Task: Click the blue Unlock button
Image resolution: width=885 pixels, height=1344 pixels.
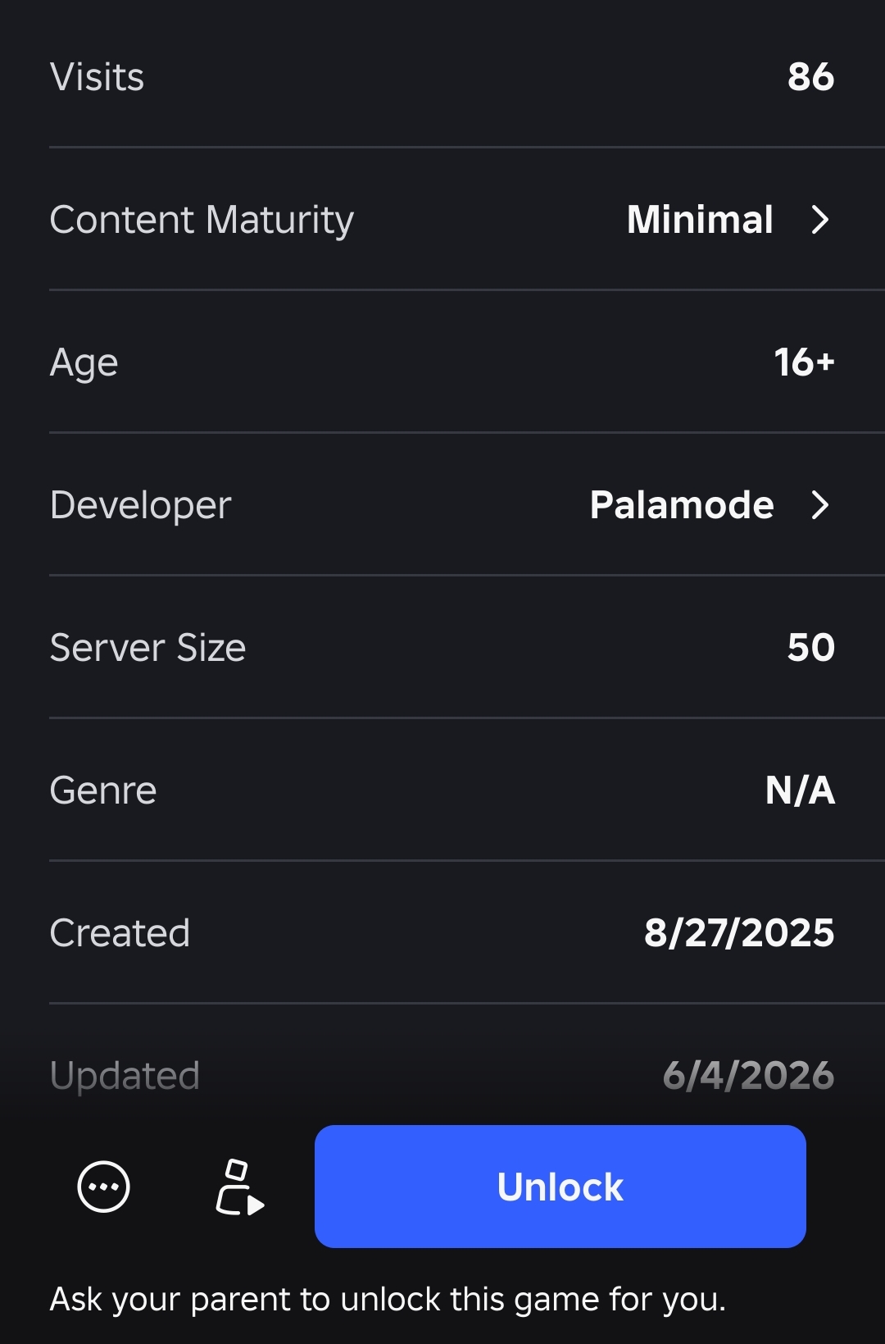Action: click(x=560, y=1187)
